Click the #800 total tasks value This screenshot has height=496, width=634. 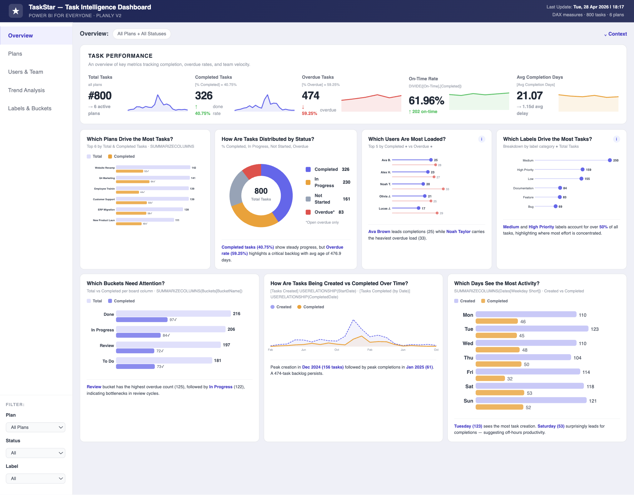(x=100, y=96)
